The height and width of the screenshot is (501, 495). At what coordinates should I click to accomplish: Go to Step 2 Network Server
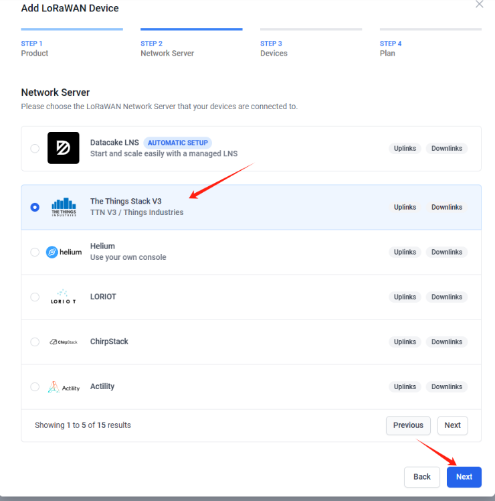click(191, 43)
